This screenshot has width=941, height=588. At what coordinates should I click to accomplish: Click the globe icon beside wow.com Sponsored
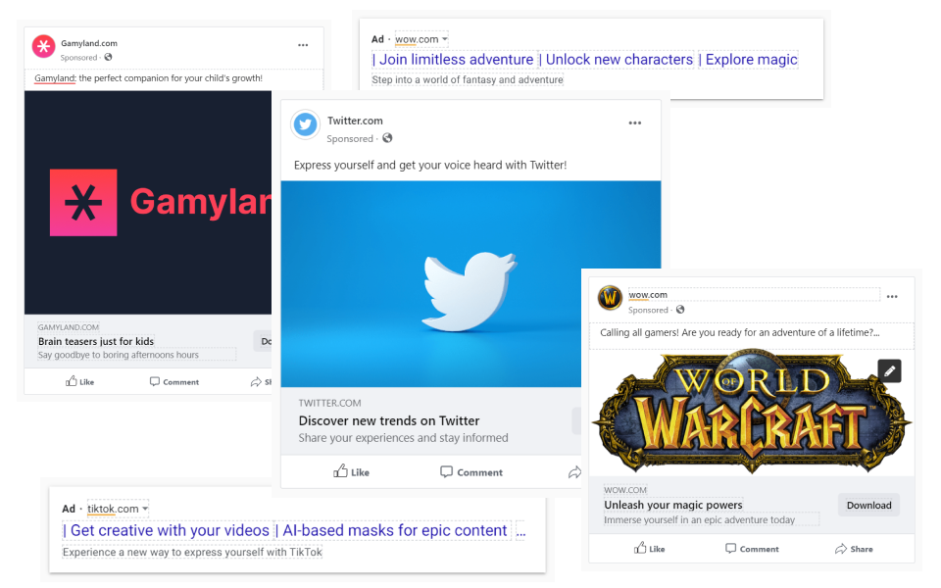click(680, 310)
